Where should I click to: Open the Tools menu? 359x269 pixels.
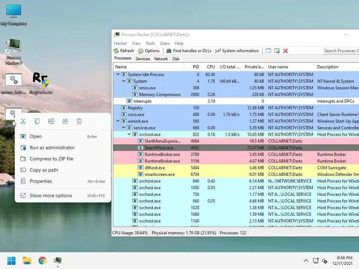[x=150, y=43]
